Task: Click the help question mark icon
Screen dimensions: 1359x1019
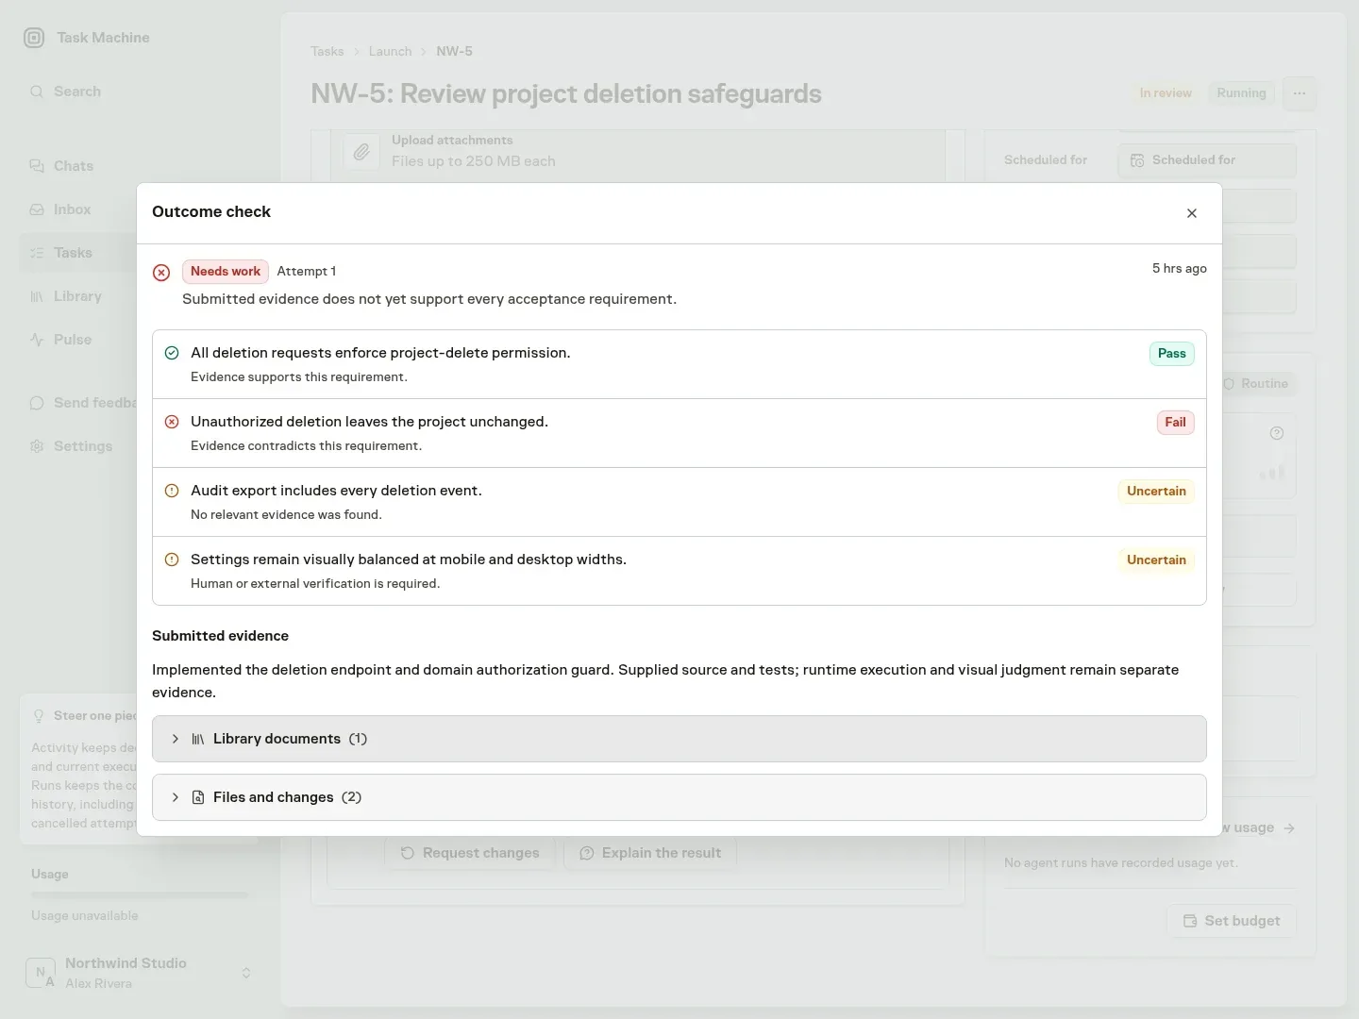Action: pos(1277,433)
